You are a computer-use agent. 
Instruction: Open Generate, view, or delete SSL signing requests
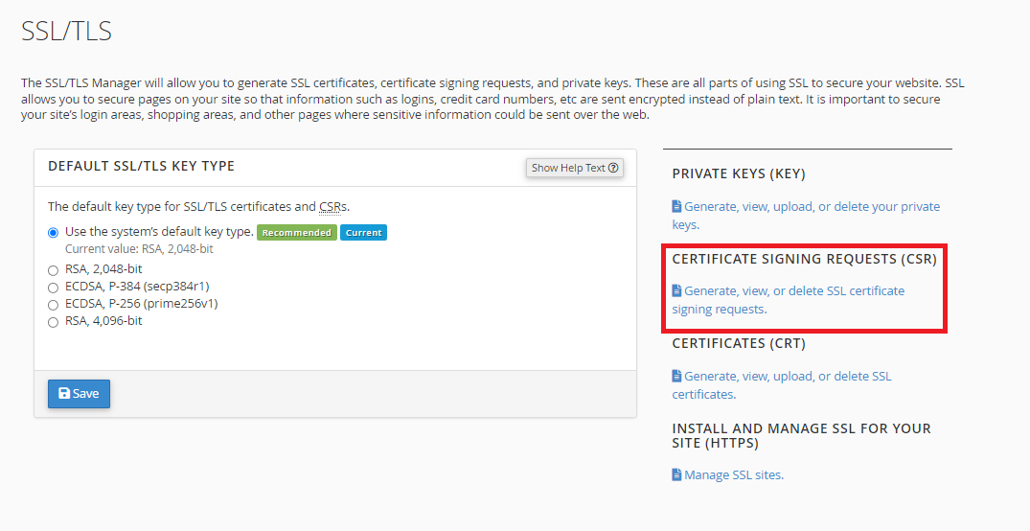coord(789,300)
